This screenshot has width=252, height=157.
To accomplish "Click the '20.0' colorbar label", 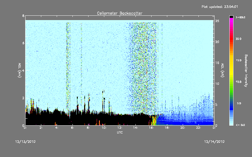I will pyautogui.click(x=238, y=39).
